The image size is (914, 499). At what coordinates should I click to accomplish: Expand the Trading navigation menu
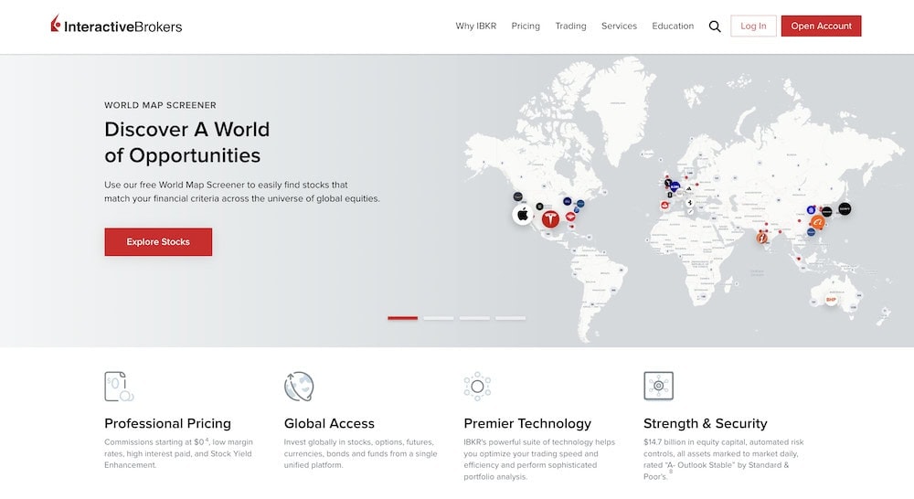[x=570, y=27]
